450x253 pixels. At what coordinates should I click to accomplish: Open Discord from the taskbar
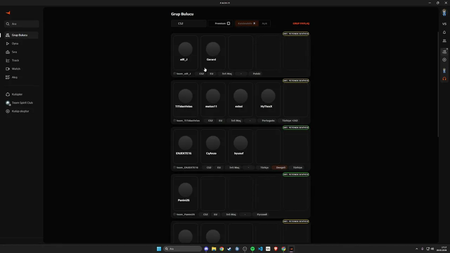pyautogui.click(x=206, y=249)
